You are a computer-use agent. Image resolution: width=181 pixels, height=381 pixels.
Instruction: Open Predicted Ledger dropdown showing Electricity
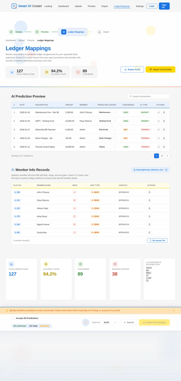pos(107,130)
